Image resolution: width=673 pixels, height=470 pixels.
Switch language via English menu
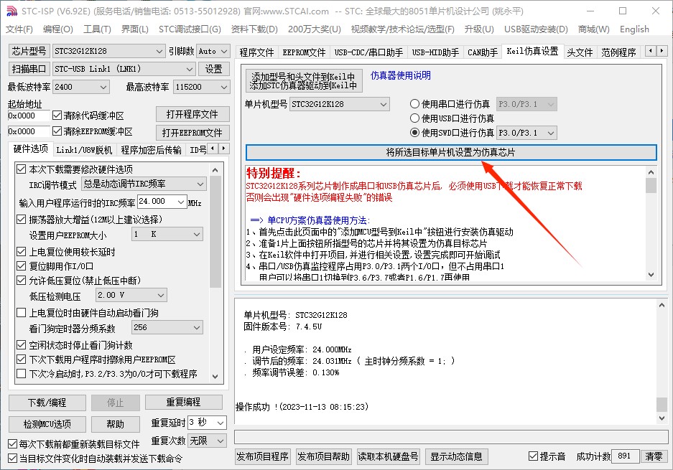[634, 29]
